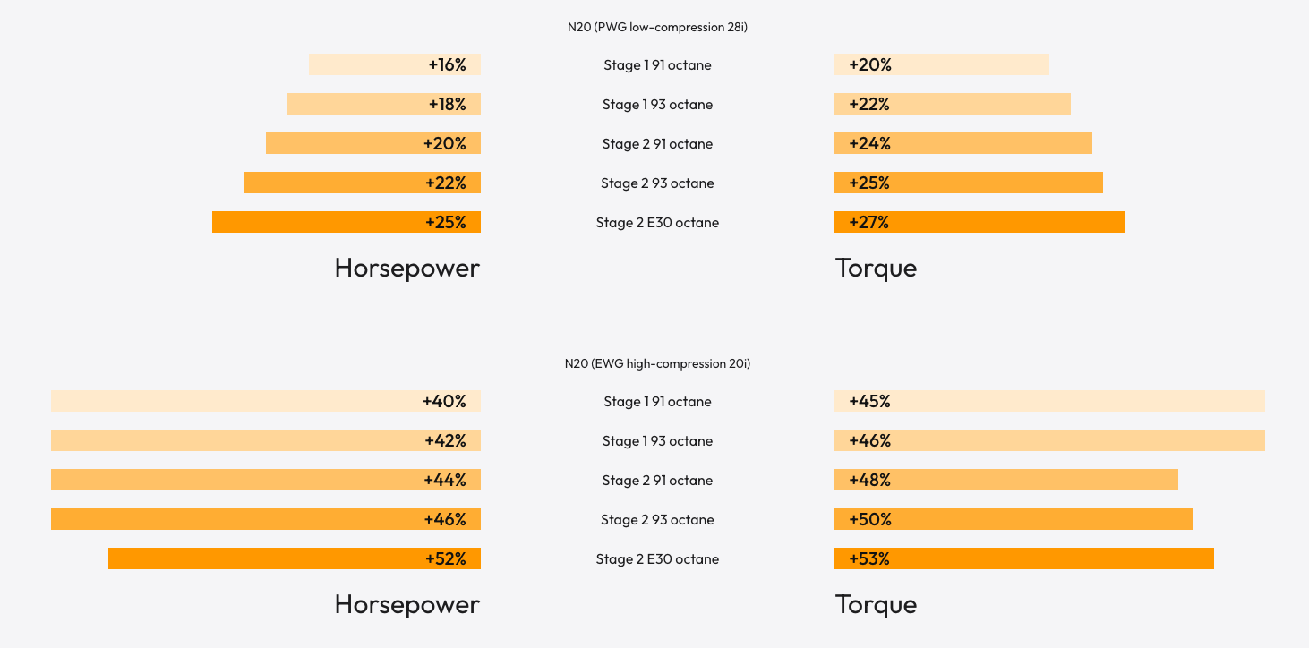Click Stage 2 93 octane label in 28i chart
Viewport: 1309px width, 648px height.
pos(657,183)
